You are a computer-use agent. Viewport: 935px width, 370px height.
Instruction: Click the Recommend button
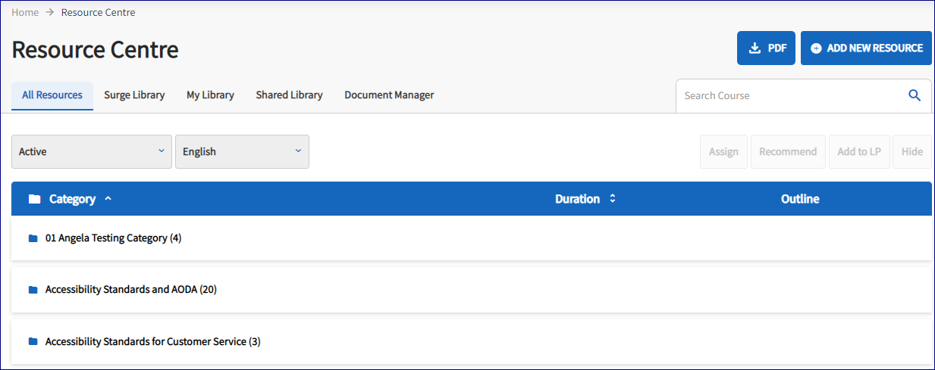click(x=788, y=151)
